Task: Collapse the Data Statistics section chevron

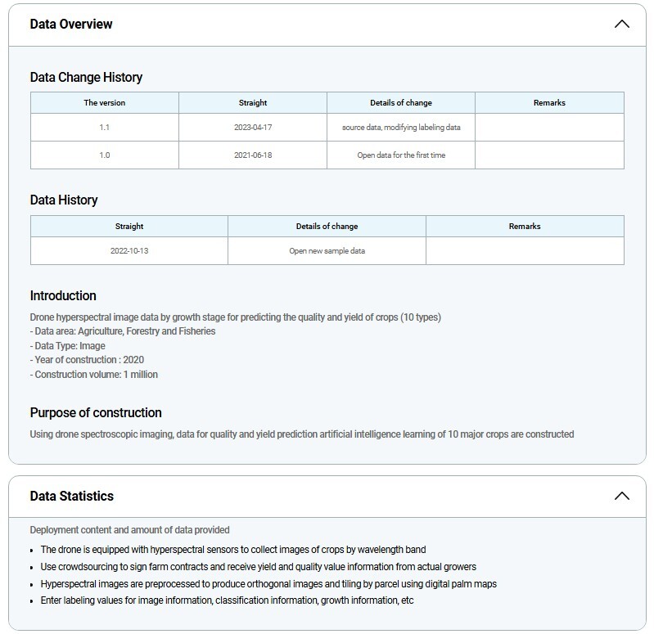Action: (621, 497)
